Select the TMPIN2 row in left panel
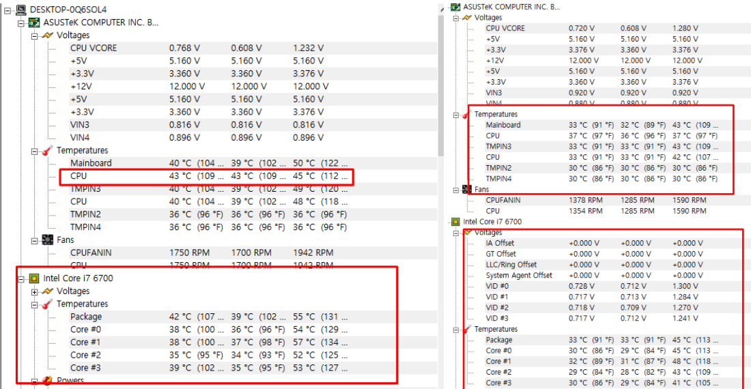 (x=253, y=214)
